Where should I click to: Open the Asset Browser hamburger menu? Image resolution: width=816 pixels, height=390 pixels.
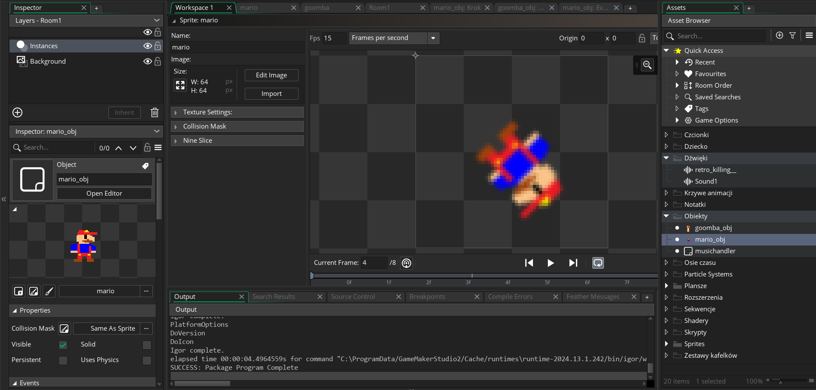(809, 36)
